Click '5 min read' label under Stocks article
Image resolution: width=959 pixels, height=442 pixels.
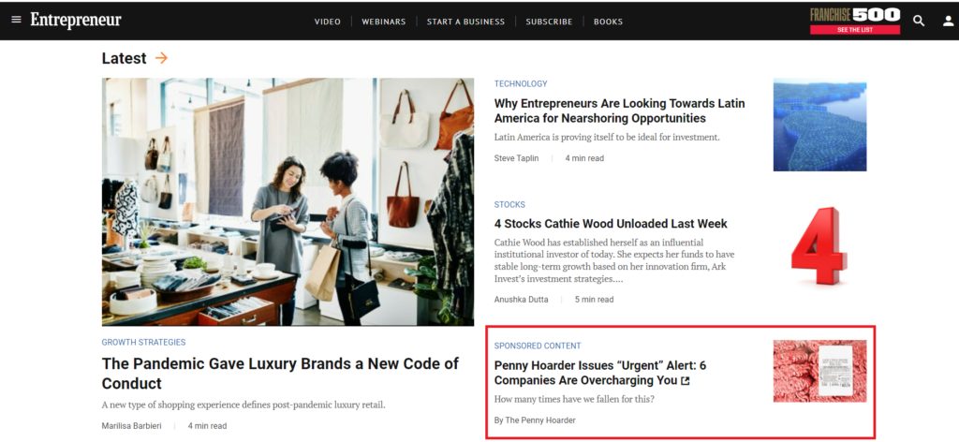coord(594,300)
